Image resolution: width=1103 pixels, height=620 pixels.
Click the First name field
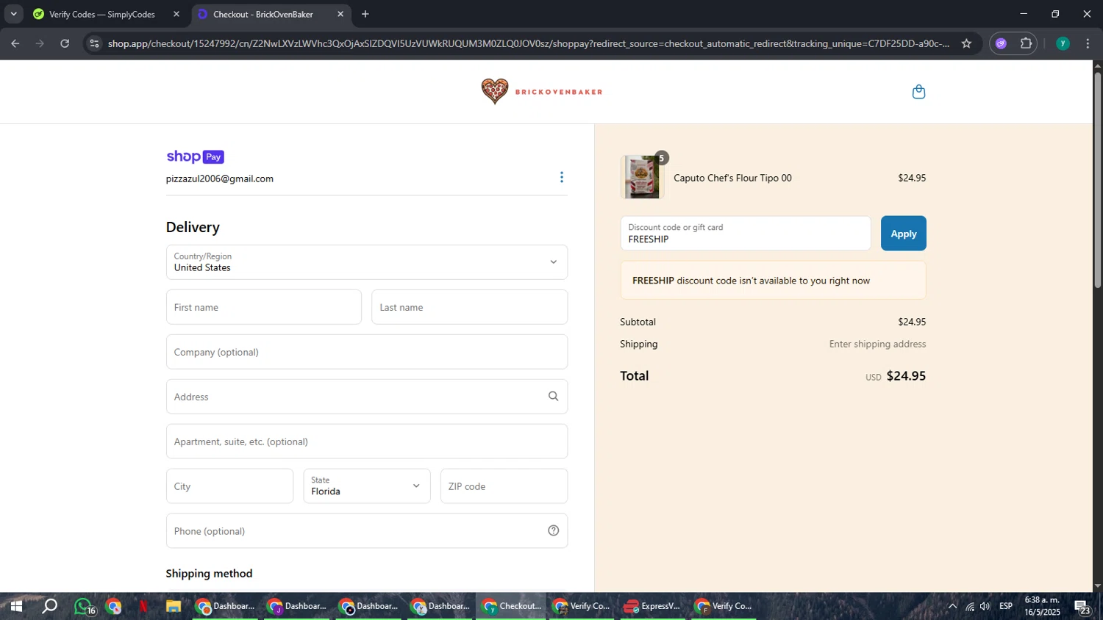264,307
